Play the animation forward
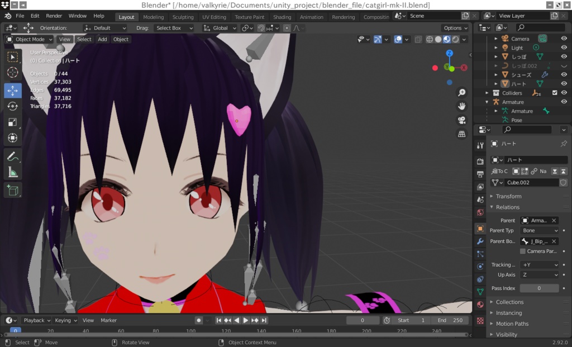 click(246, 320)
